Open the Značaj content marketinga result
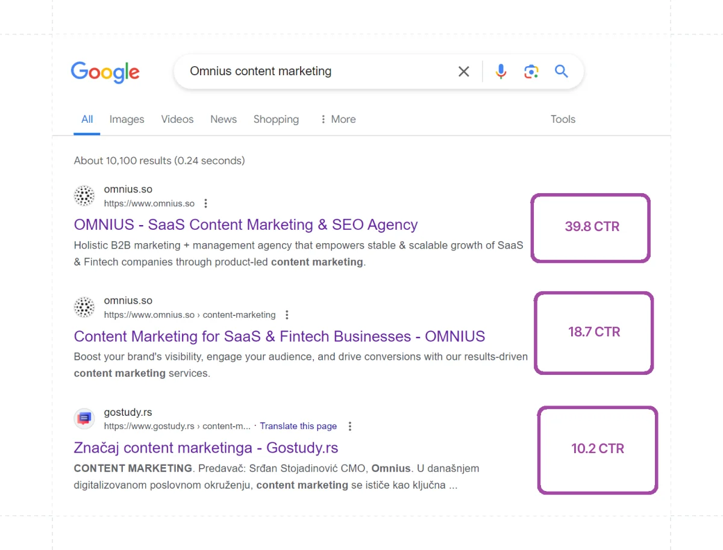This screenshot has width=723, height=550. click(x=206, y=448)
